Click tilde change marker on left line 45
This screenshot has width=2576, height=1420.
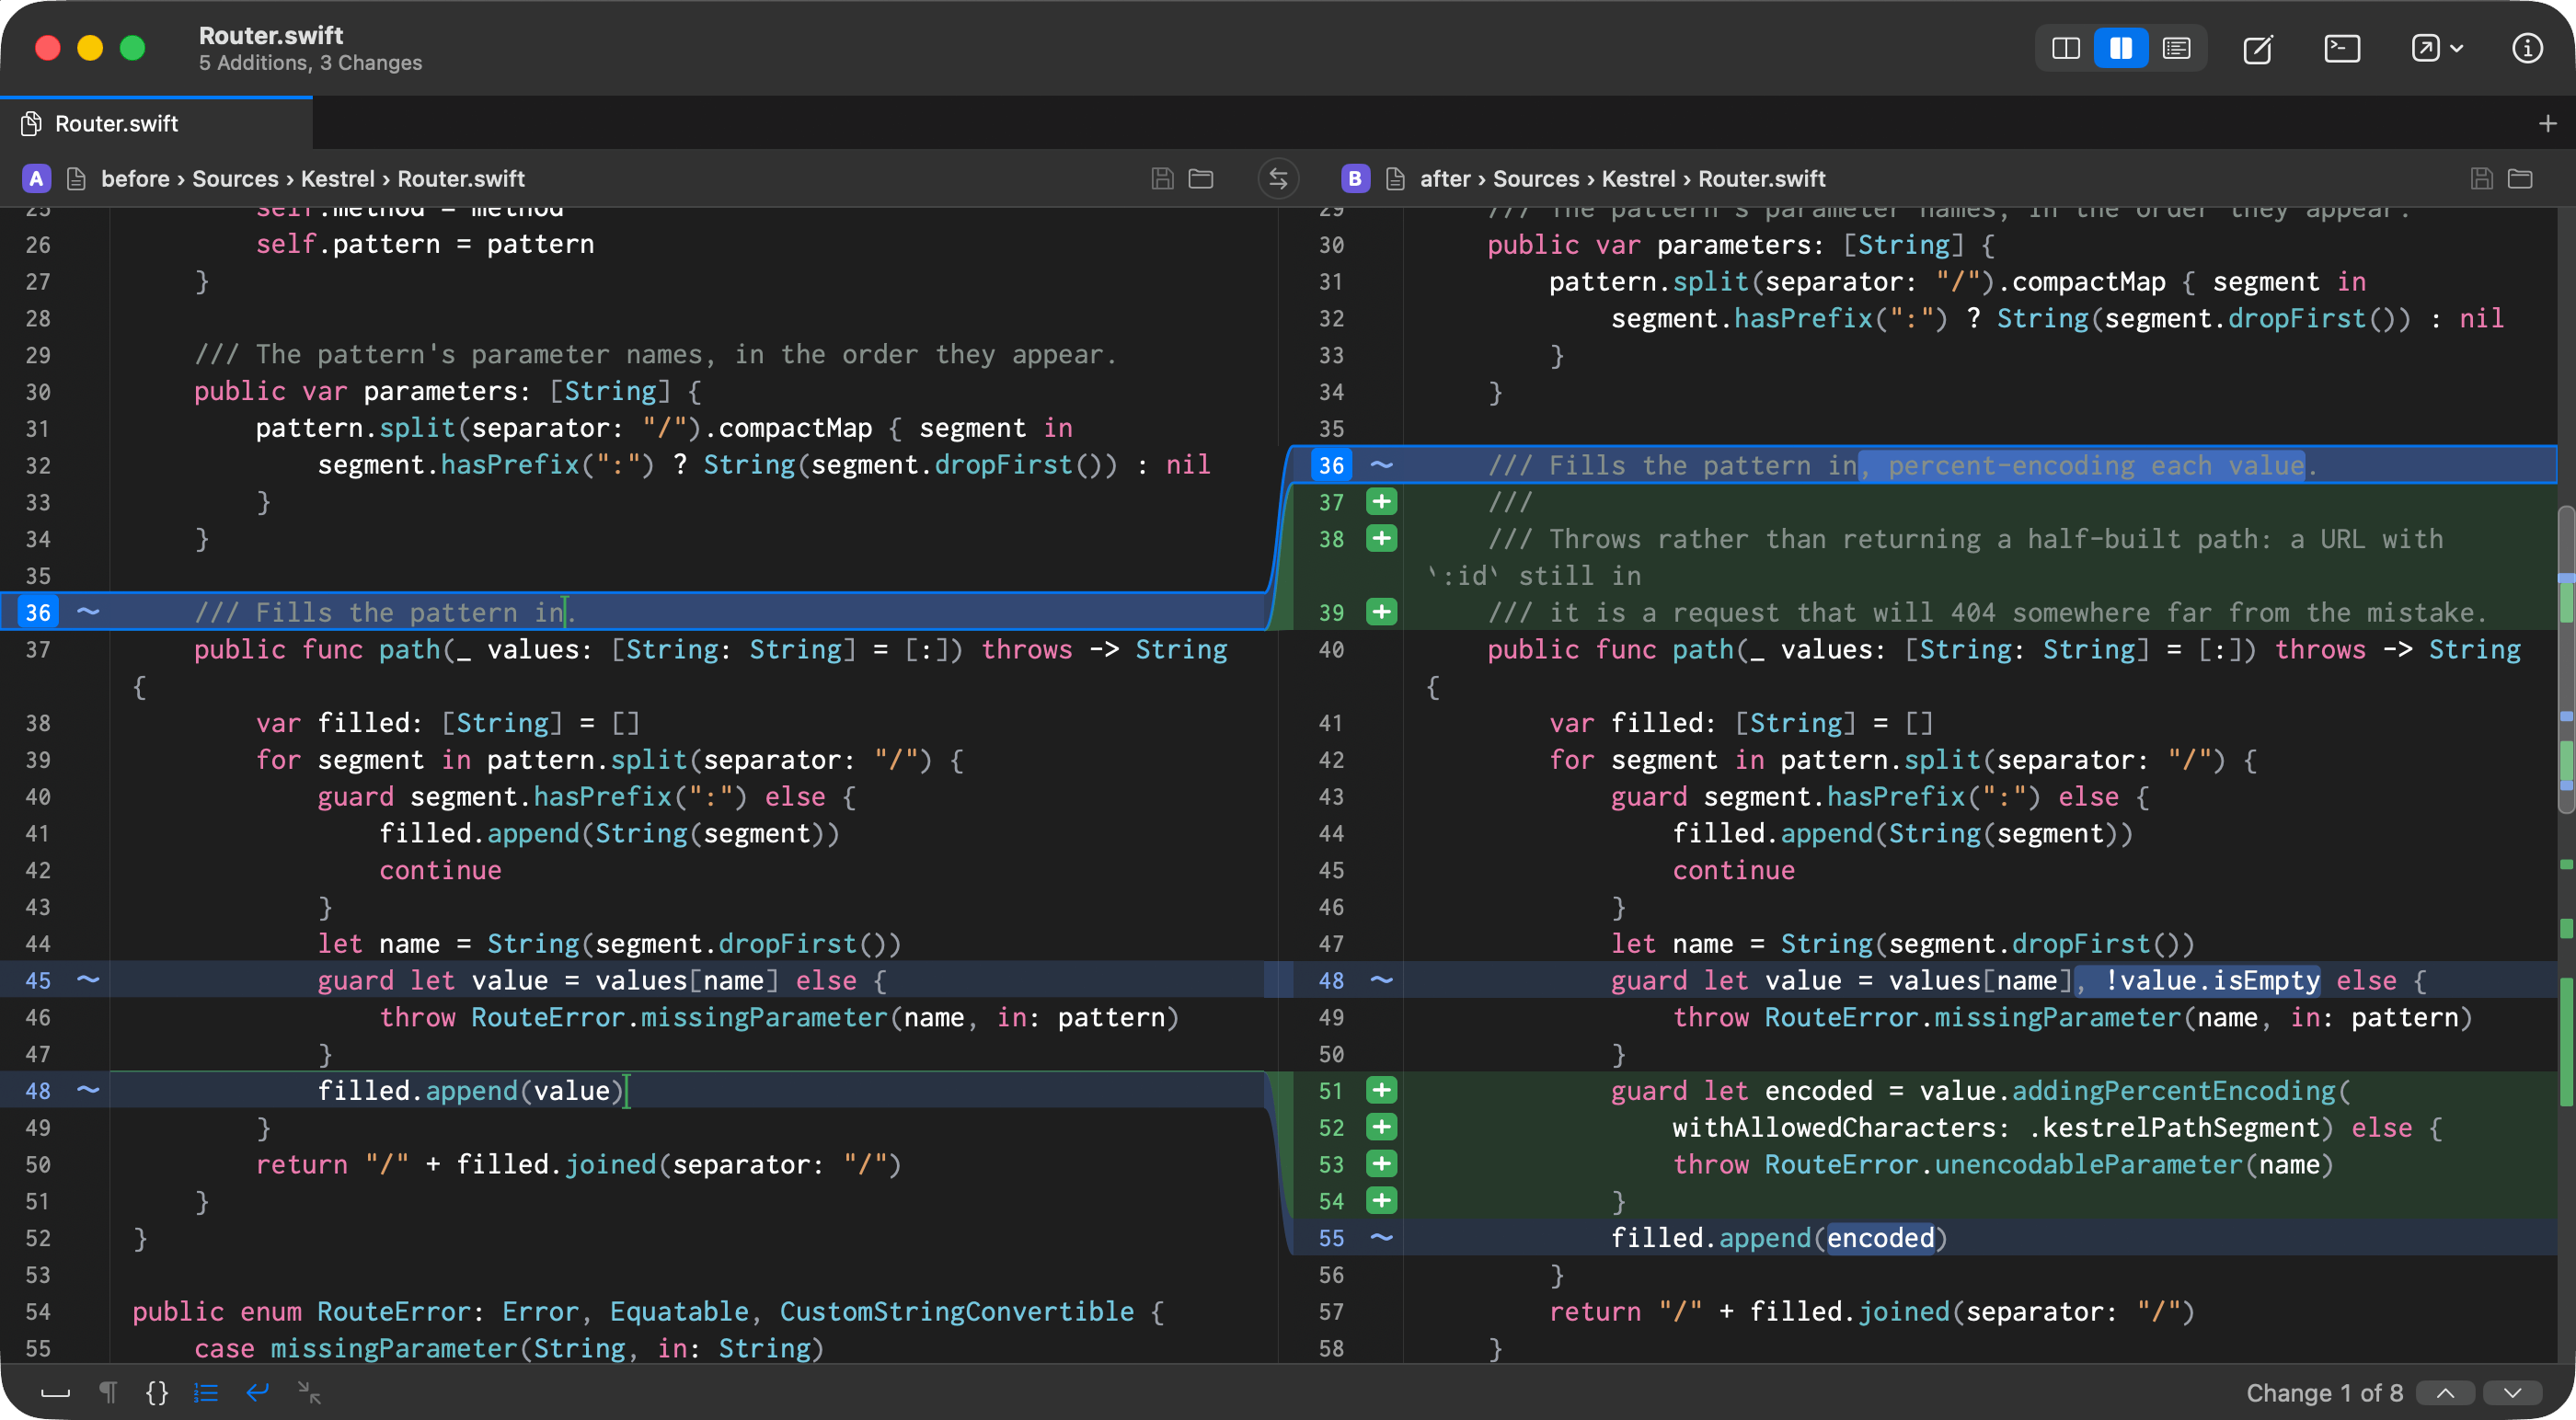[x=88, y=979]
